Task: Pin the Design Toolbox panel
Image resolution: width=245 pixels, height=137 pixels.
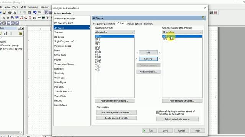Action: click(19, 28)
